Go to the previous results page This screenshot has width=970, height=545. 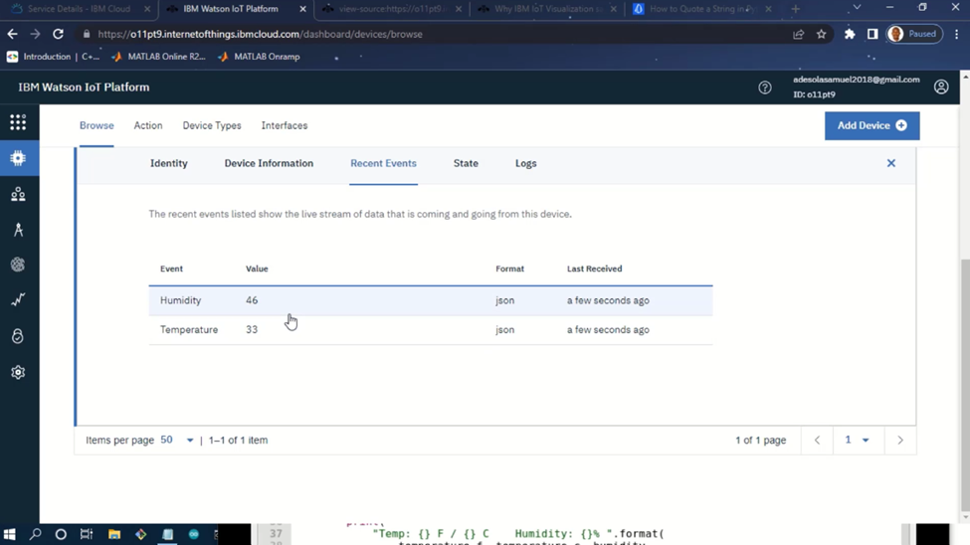pyautogui.click(x=817, y=441)
